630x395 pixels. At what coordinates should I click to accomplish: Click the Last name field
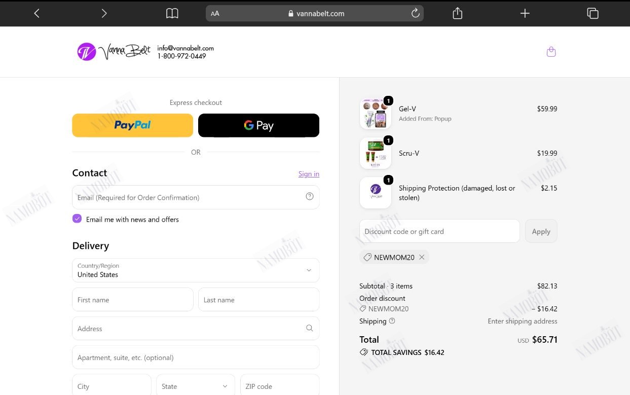[258, 300]
